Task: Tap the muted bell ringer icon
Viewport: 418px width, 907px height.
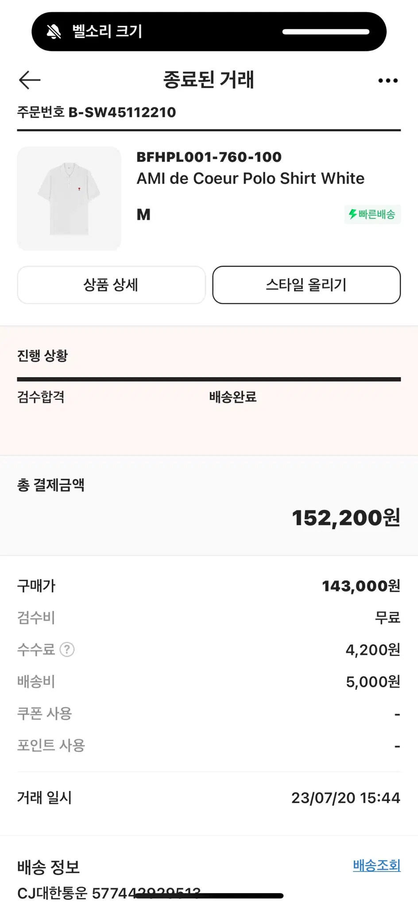Action: [54, 31]
